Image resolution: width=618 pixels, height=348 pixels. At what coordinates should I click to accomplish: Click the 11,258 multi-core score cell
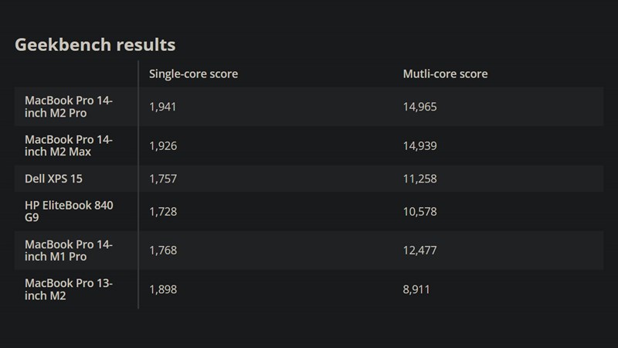pyautogui.click(x=420, y=179)
